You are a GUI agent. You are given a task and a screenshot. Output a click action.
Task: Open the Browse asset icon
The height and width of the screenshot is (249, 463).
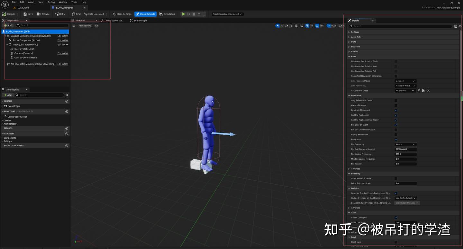coord(40,14)
